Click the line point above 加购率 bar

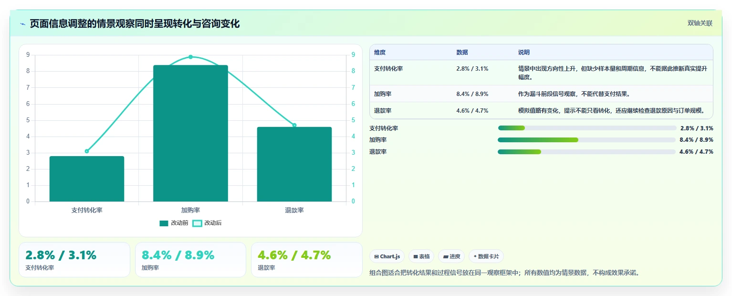coord(190,57)
